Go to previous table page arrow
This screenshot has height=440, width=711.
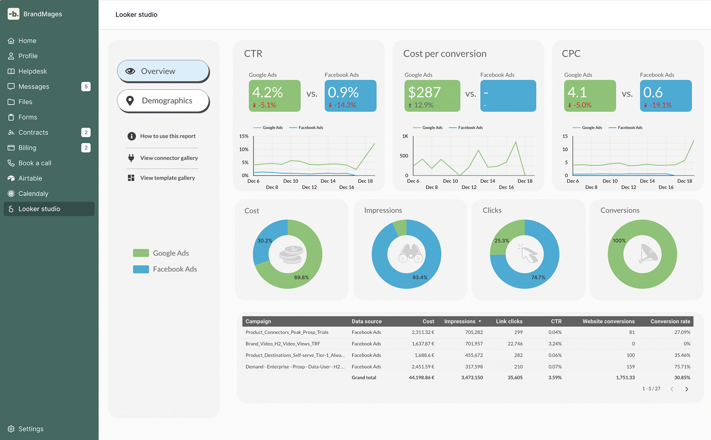pos(672,389)
